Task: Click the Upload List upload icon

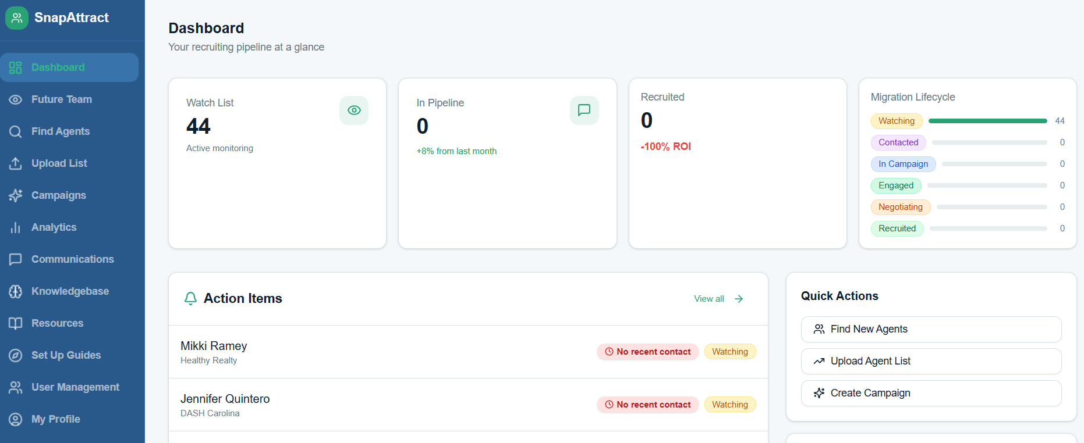Action: [16, 163]
